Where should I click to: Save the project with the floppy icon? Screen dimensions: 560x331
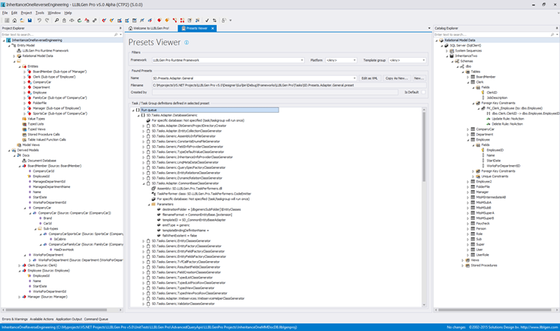pyautogui.click(x=30, y=21)
